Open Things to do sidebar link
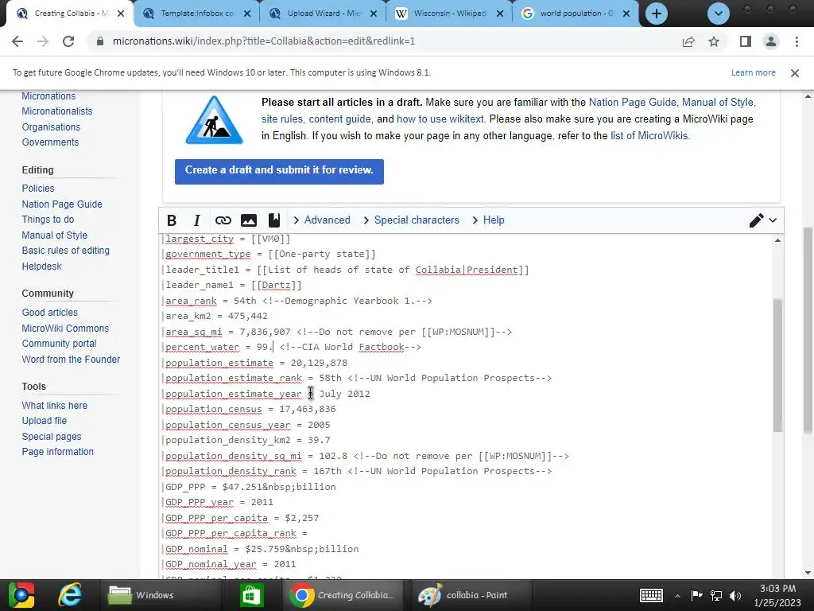 tap(48, 220)
